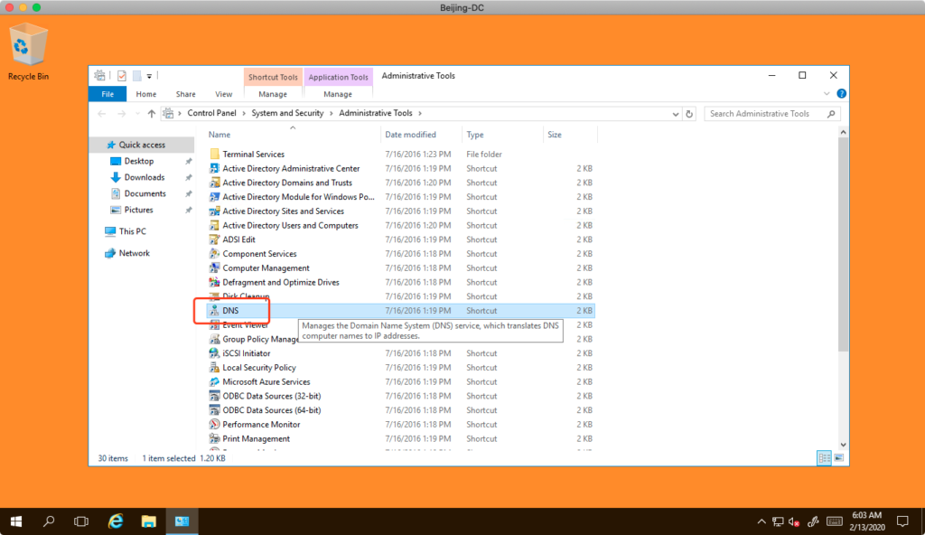Select the iSCSI Initiator icon
This screenshot has width=925, height=535.
(x=215, y=353)
